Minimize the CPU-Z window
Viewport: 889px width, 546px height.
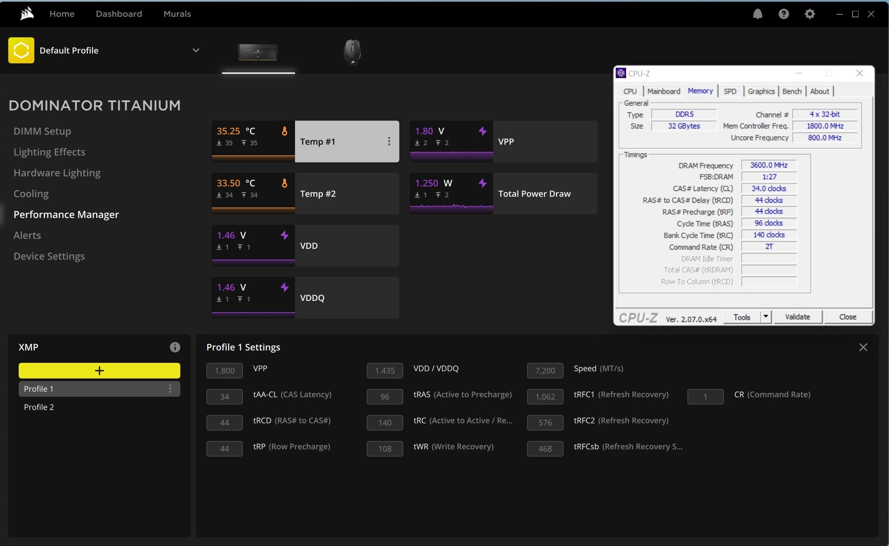(x=799, y=73)
